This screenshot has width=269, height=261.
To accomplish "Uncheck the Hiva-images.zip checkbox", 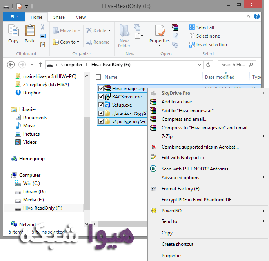I will click(101, 88).
